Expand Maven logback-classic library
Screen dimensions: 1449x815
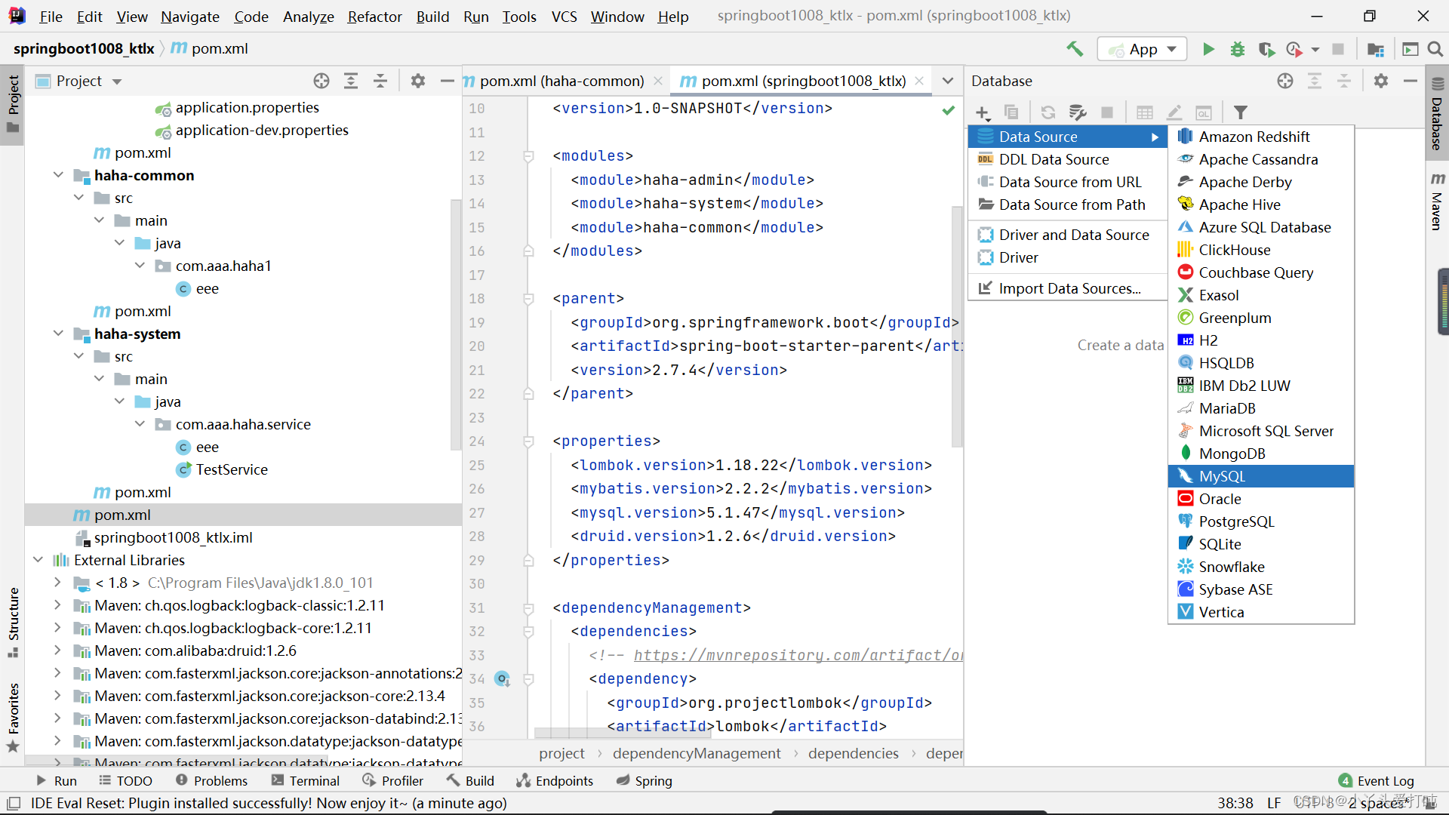[58, 605]
